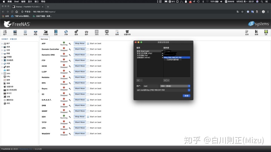
Task: Reload the browser page
Action: [12, 12]
